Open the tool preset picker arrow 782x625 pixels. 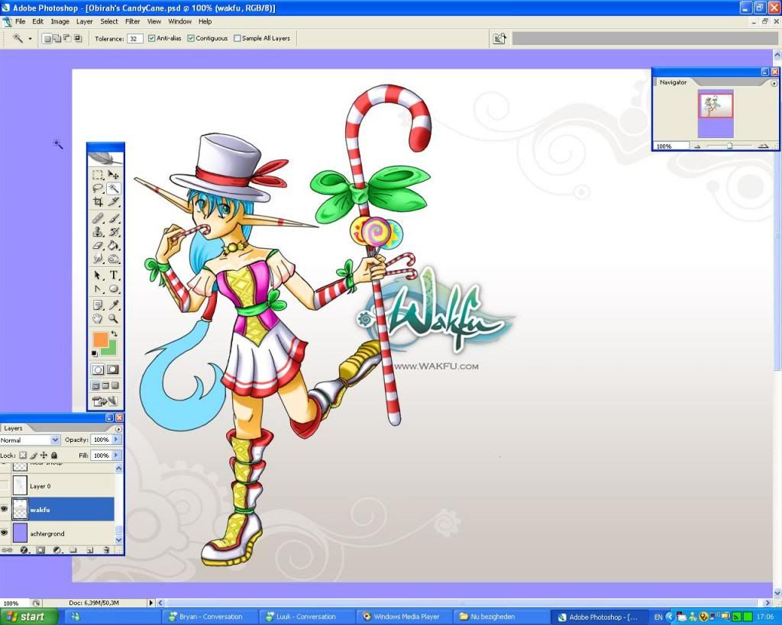[30, 38]
